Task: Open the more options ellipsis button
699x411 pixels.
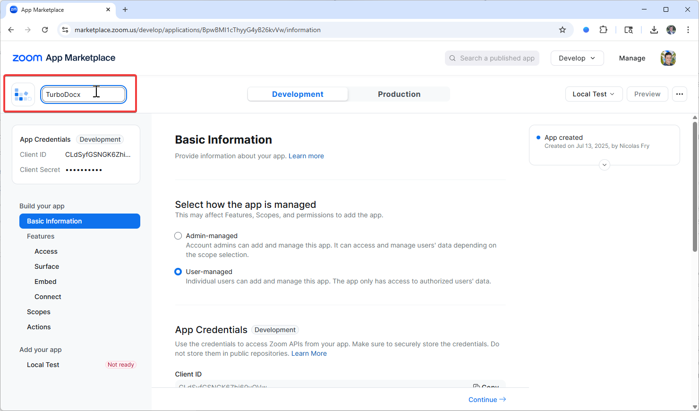Action: point(680,94)
